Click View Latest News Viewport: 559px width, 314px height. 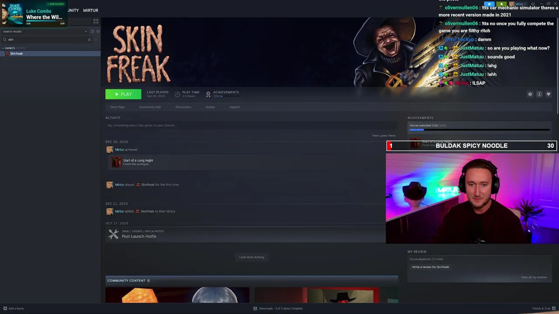click(384, 136)
